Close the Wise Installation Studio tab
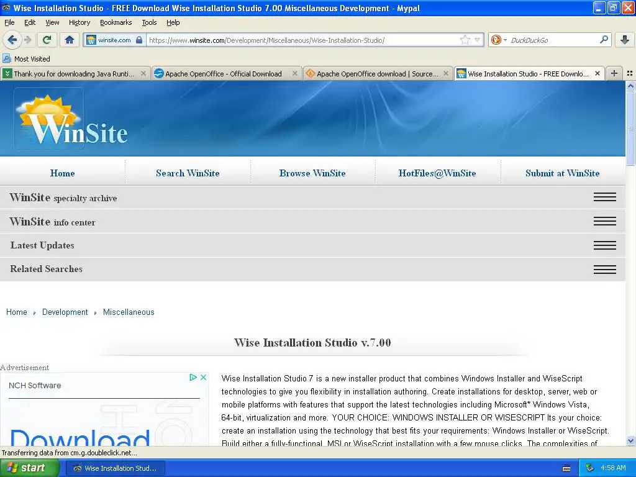Image resolution: width=636 pixels, height=477 pixels. click(597, 73)
